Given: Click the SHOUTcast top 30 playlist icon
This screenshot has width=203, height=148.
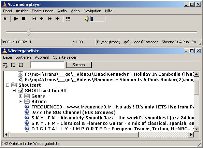Looking at the screenshot, I should click(x=20, y=90).
